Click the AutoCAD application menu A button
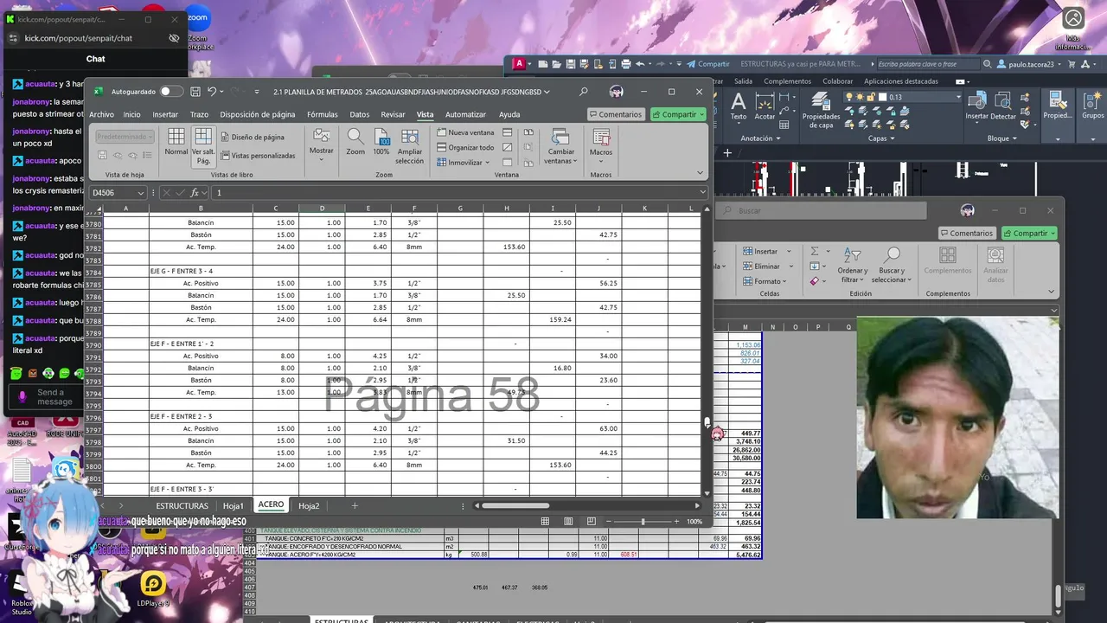 click(x=519, y=63)
